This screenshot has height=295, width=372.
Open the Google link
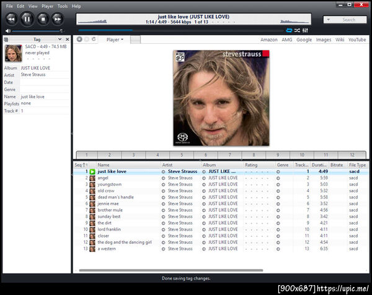click(304, 40)
